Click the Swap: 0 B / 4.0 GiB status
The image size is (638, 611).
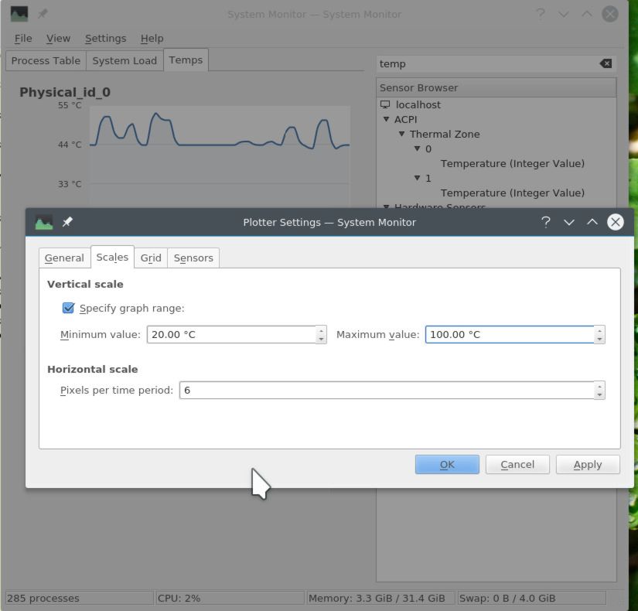[x=531, y=598]
